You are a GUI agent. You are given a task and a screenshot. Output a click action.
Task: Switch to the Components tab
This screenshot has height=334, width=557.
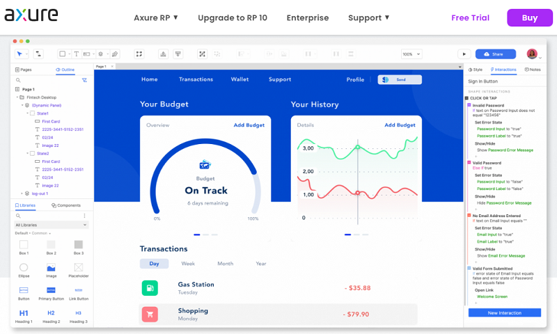pos(66,205)
